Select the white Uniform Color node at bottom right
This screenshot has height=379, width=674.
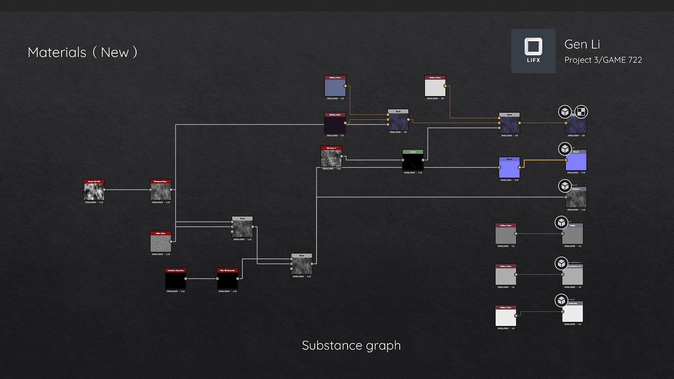505,316
